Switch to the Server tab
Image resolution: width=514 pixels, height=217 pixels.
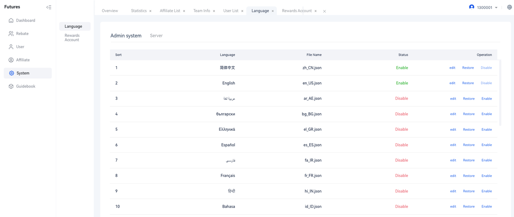pos(156,36)
